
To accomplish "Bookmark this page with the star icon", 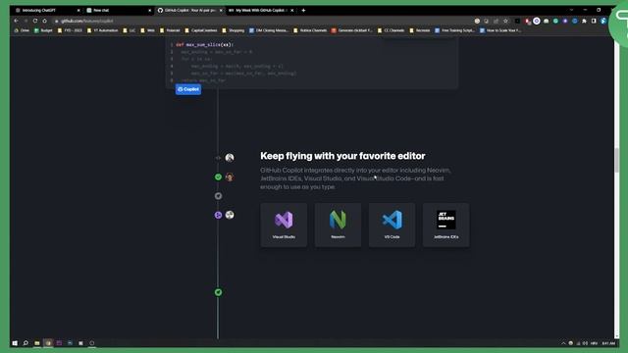I will point(505,21).
